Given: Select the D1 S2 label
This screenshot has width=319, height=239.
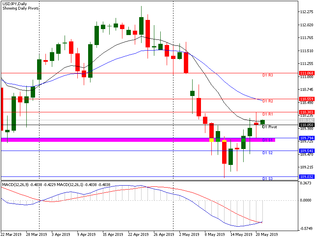Looking at the screenshot, I should point(267,153).
